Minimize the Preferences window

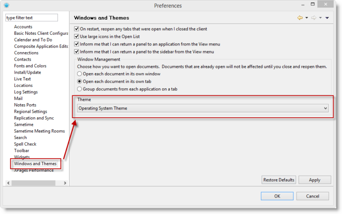[303, 4]
